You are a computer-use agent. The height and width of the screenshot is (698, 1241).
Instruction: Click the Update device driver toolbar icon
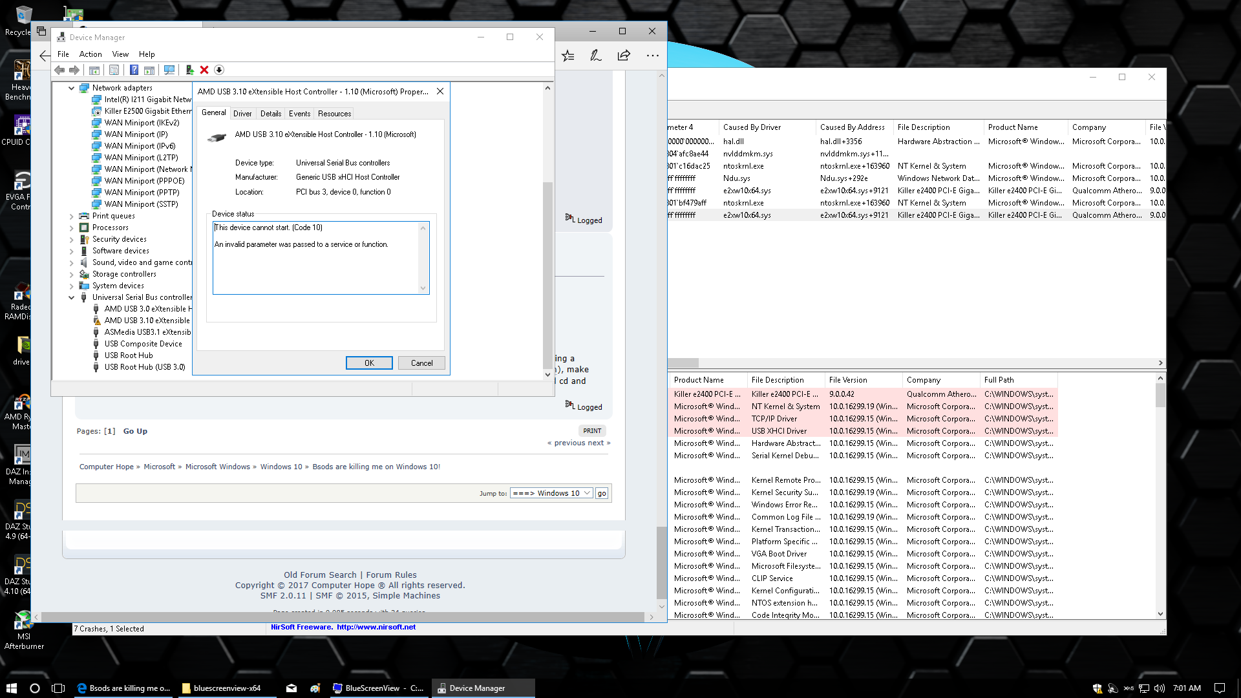(189, 70)
